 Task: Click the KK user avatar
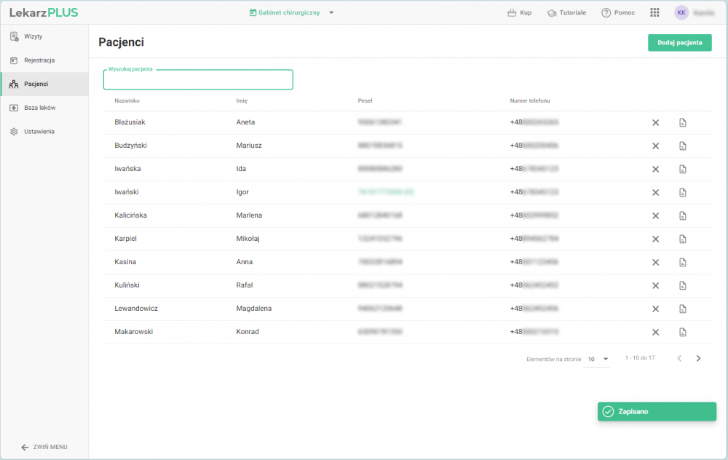[681, 12]
